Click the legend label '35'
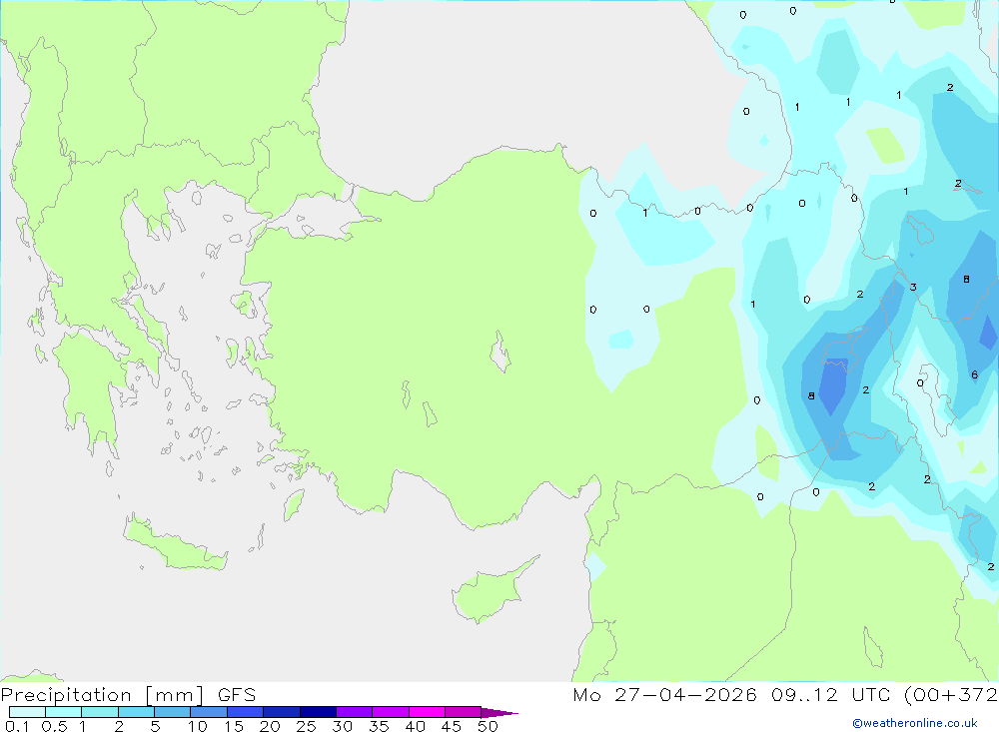 [379, 726]
